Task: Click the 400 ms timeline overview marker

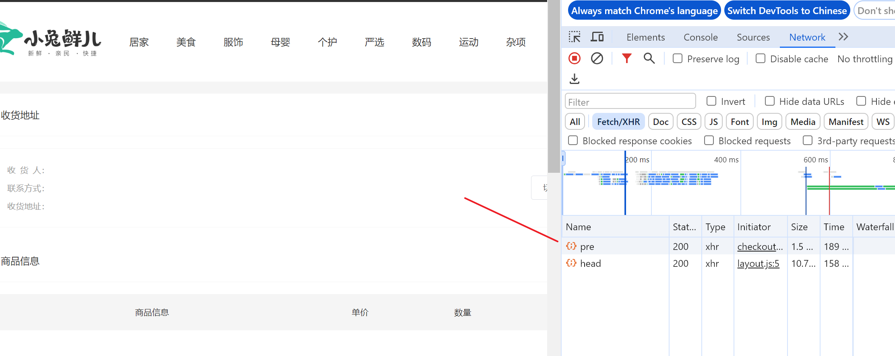Action: tap(726, 160)
